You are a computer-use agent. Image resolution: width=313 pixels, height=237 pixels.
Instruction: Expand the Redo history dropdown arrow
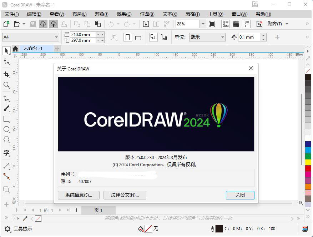click(134, 24)
